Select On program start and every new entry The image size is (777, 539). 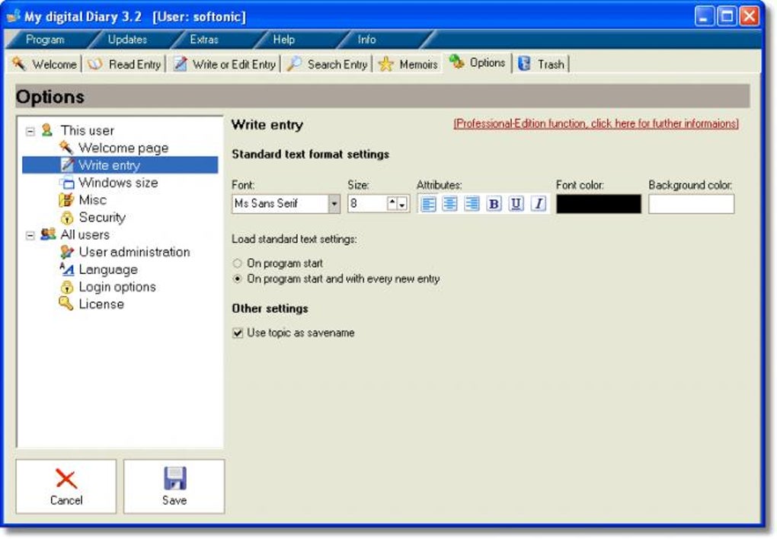238,279
